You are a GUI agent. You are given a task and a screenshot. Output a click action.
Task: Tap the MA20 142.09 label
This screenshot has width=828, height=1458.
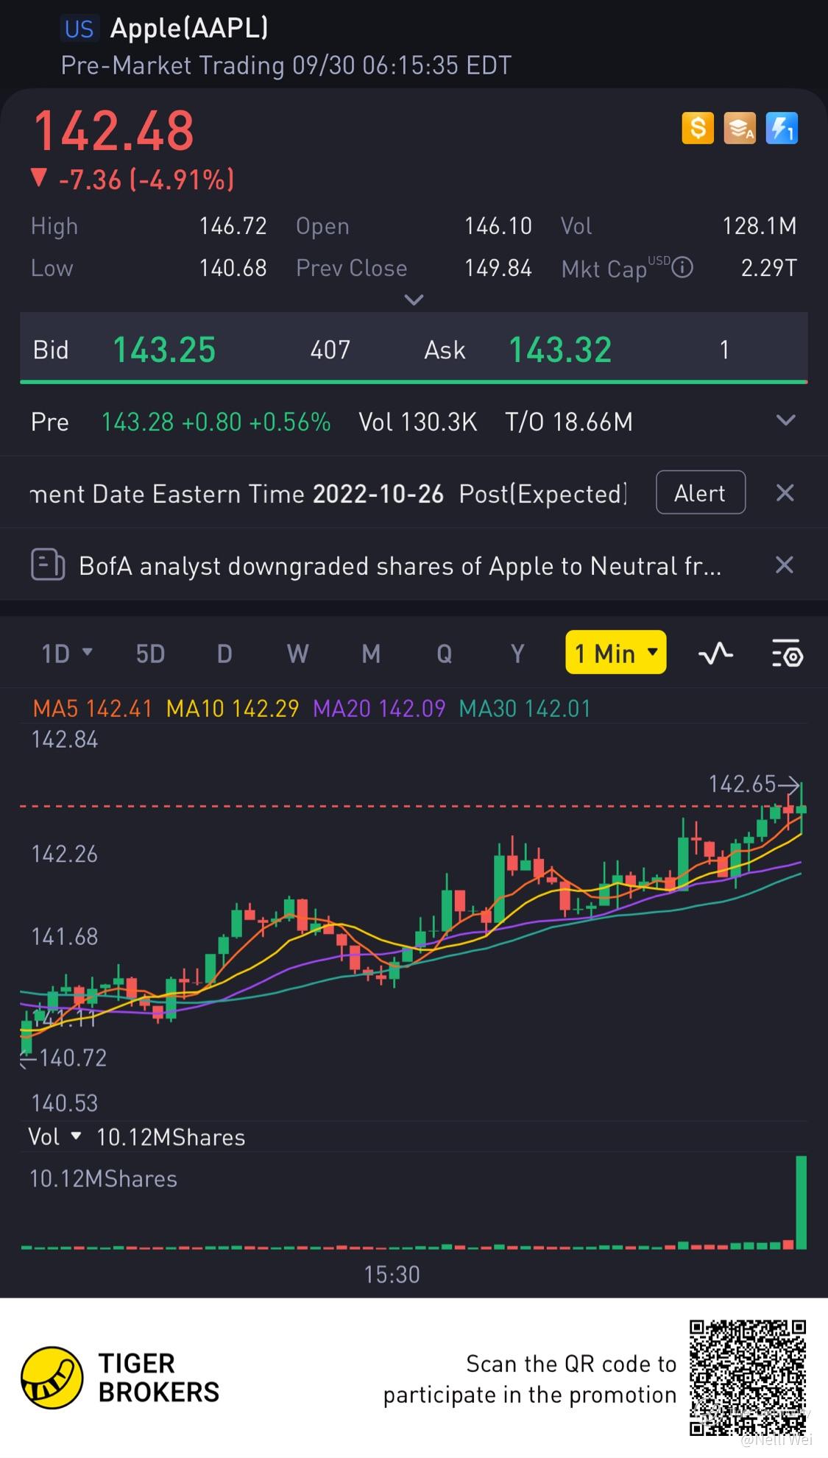click(x=379, y=708)
